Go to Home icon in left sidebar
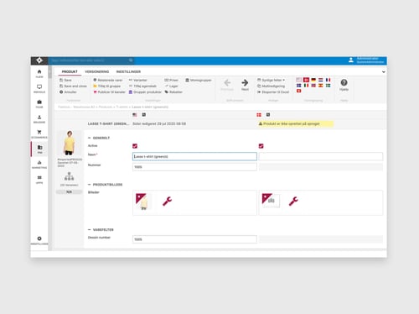Viewport: 419px width, 314px height. point(39,71)
